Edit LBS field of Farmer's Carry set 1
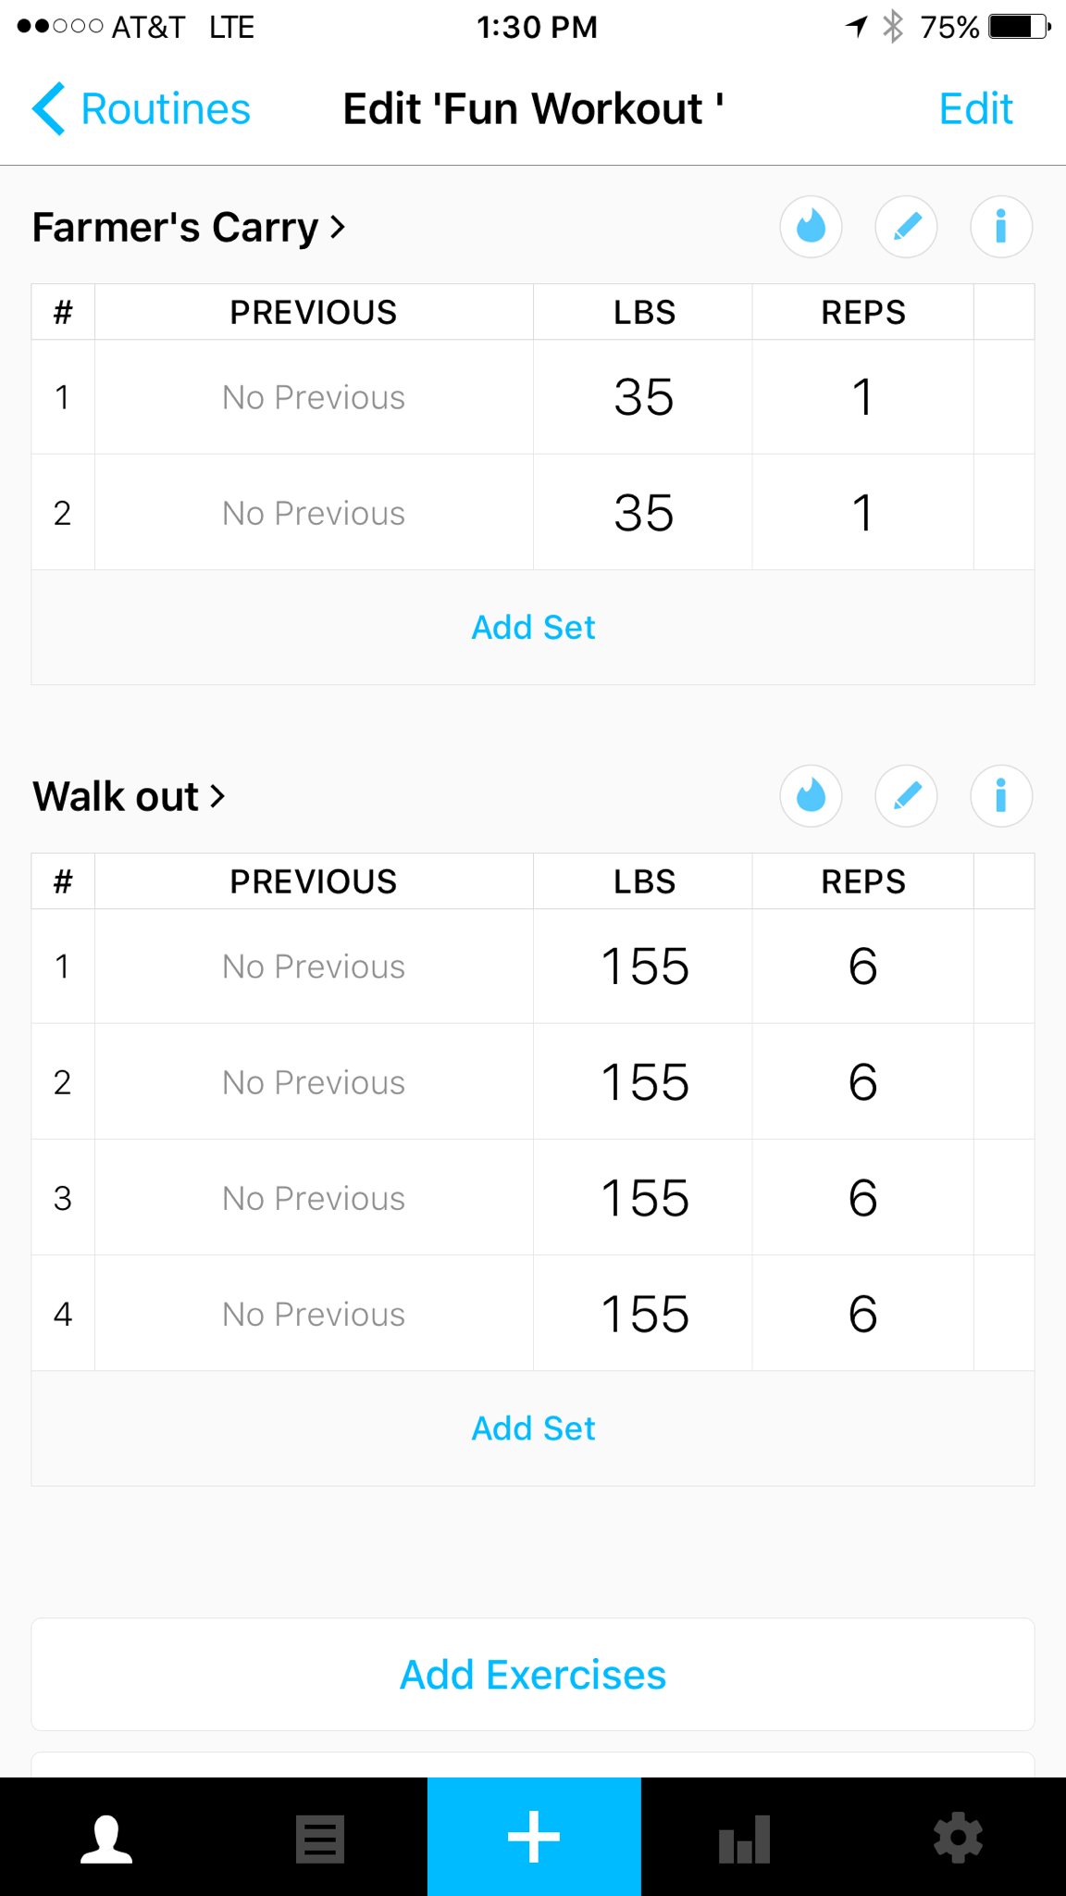This screenshot has height=1896, width=1066. (644, 398)
